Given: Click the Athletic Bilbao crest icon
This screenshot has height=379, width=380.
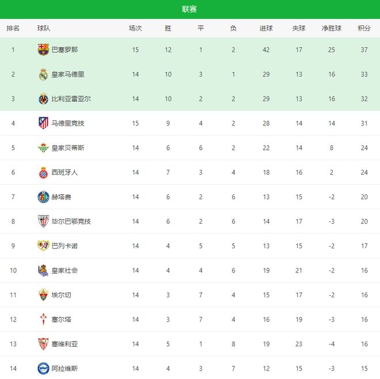Looking at the screenshot, I should coord(43,221).
